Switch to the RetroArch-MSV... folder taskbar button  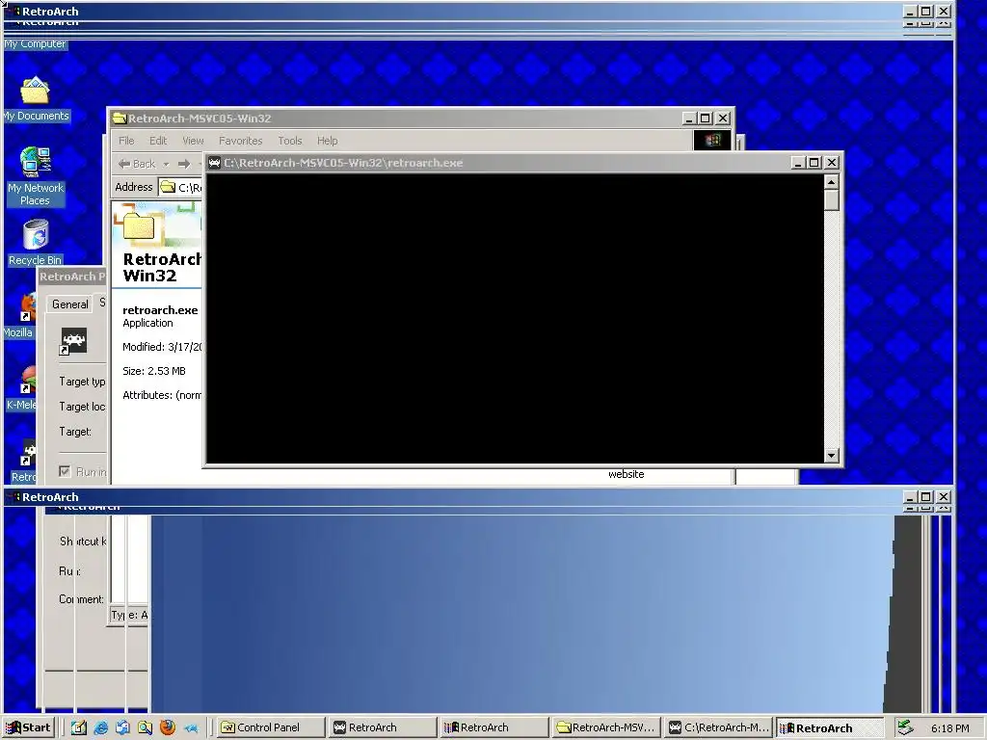click(x=607, y=727)
